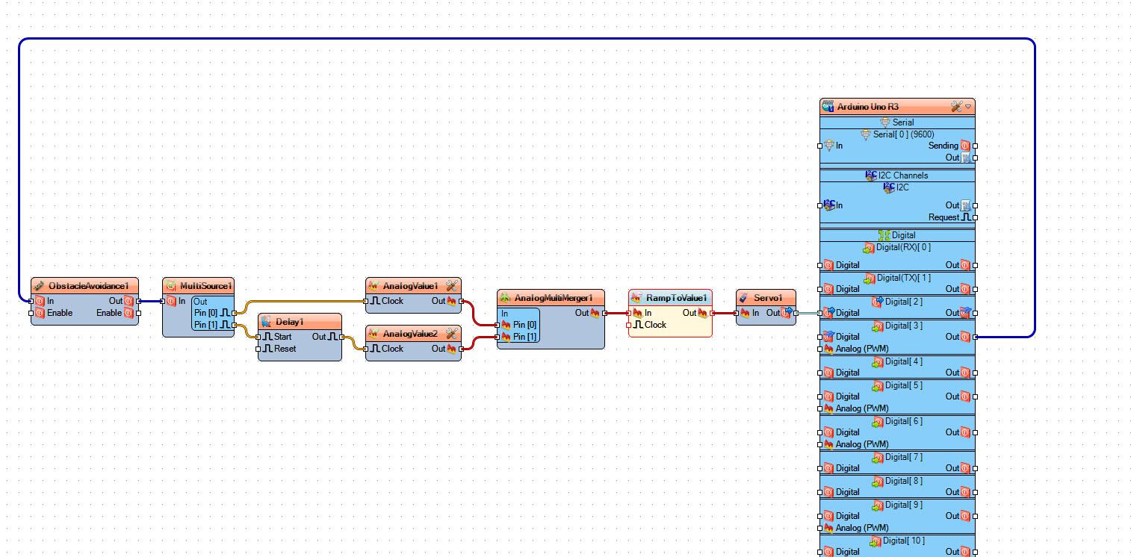Image resolution: width=1131 pixels, height=557 pixels.
Task: Click the Digital[ 10 ] channel label
Action: click(x=904, y=541)
